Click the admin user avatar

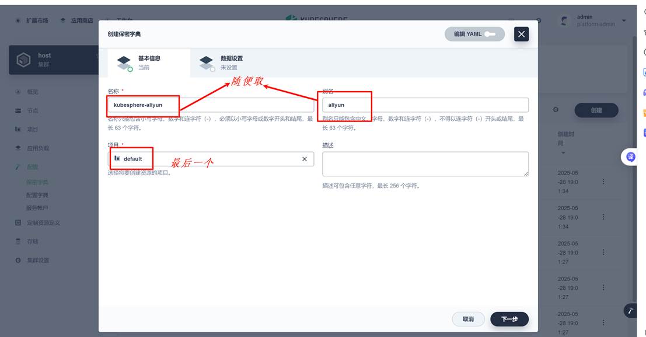click(x=564, y=20)
